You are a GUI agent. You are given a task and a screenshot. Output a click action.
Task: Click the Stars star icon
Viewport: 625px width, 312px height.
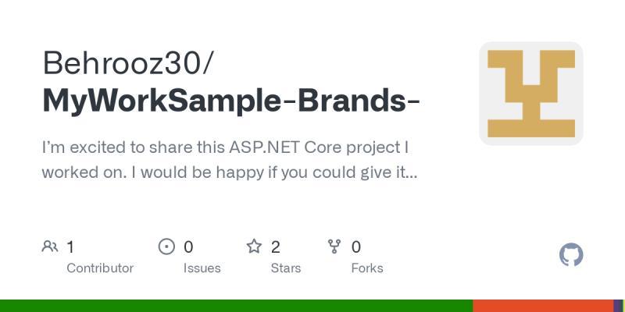pyautogui.click(x=254, y=247)
